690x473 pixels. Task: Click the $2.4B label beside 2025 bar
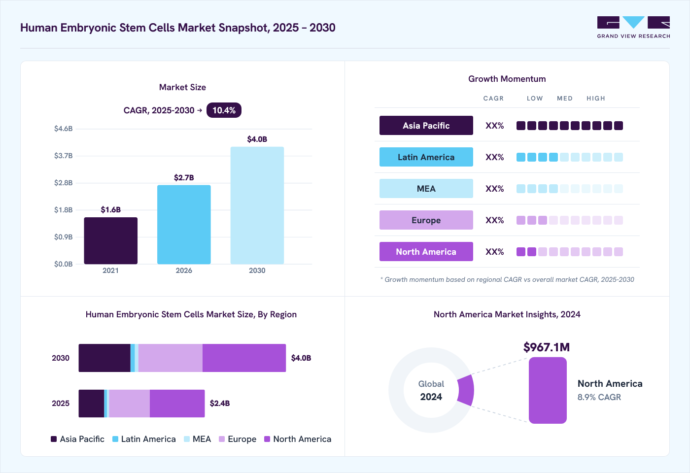click(x=220, y=404)
